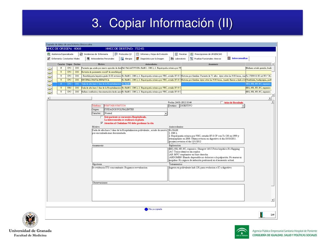The image size is (320, 240).
Task: Click the Hipotesis text area
Action: 130,173
